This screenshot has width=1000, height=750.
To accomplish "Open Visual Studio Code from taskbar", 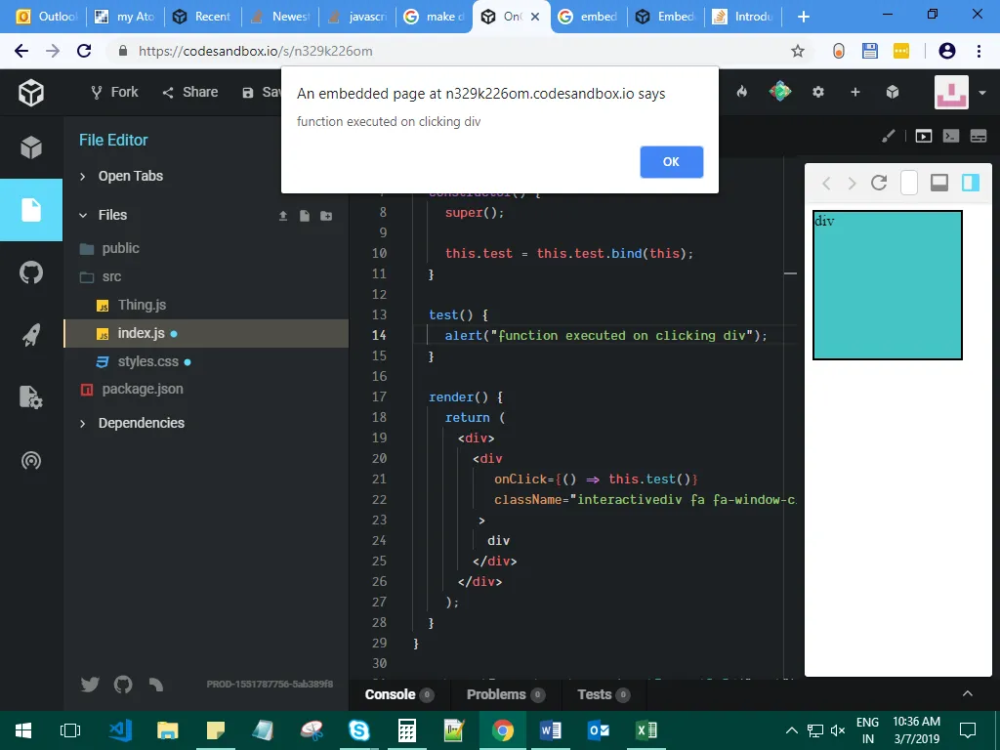I will coord(120,730).
